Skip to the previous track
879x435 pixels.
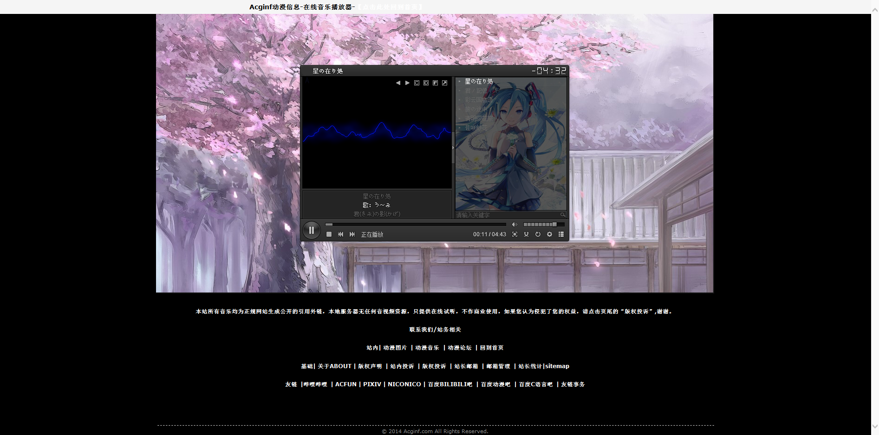(x=340, y=234)
